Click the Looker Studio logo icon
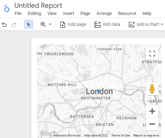Viewport: 165px width, 138px height. (7, 8)
